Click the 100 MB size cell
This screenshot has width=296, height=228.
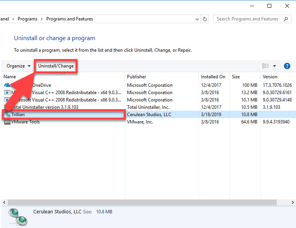pos(250,85)
